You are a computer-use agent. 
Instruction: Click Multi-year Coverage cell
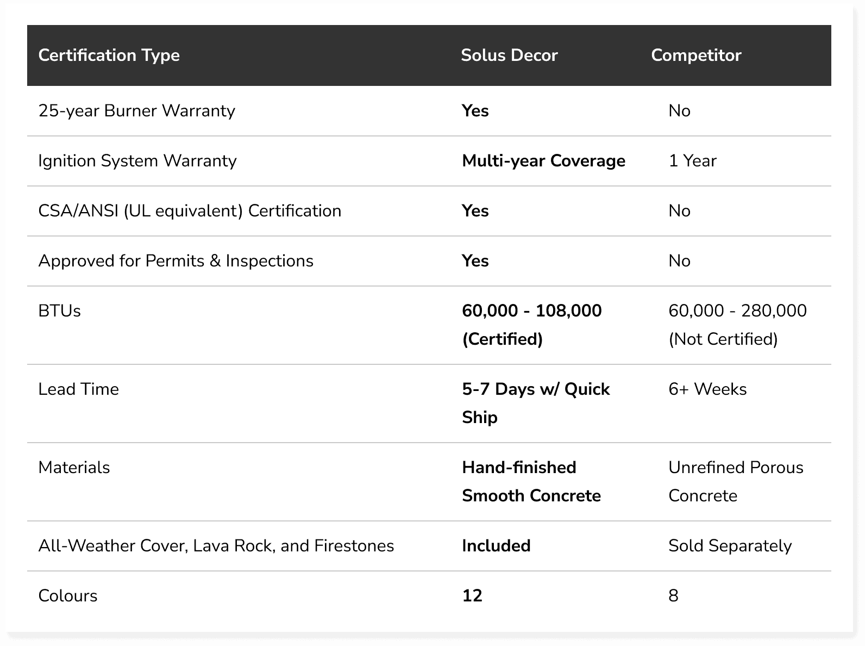[x=543, y=161]
